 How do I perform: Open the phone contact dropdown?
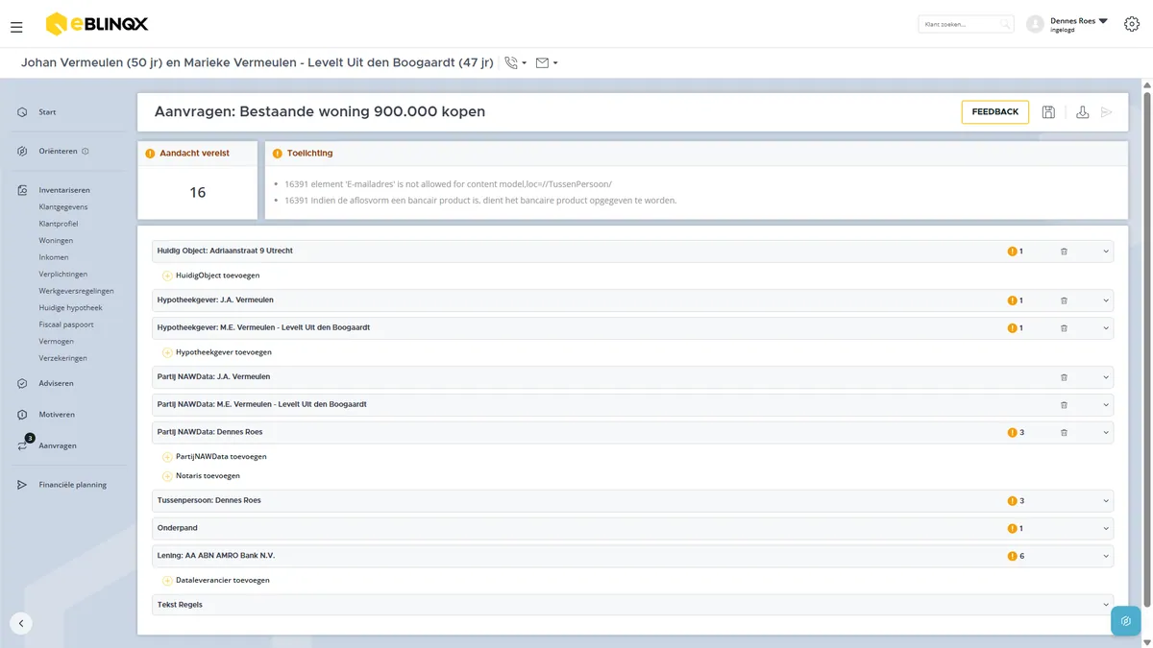point(516,63)
